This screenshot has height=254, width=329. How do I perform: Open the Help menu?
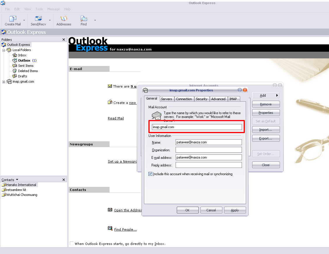tap(67, 9)
